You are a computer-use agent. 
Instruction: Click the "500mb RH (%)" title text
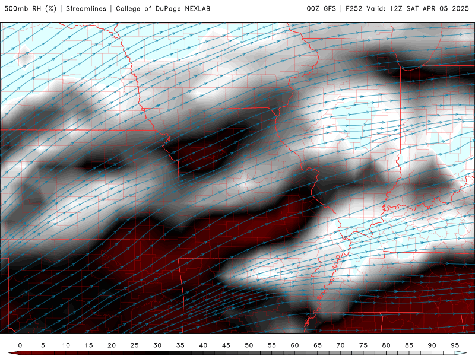[x=30, y=9]
